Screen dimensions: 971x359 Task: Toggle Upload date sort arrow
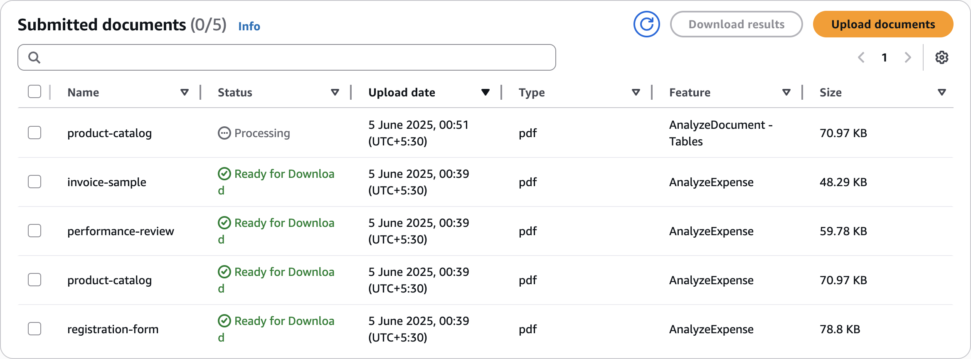click(x=485, y=92)
